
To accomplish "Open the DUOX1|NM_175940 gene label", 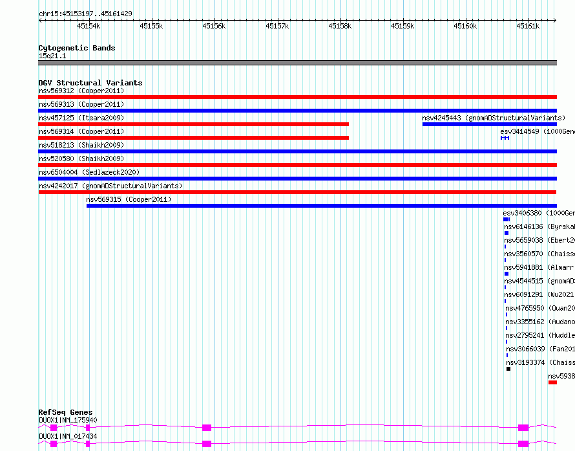I will (x=68, y=420).
